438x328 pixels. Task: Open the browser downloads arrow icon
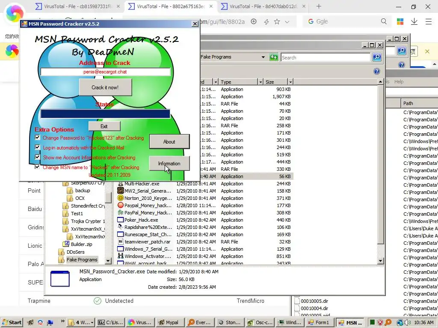(x=414, y=21)
